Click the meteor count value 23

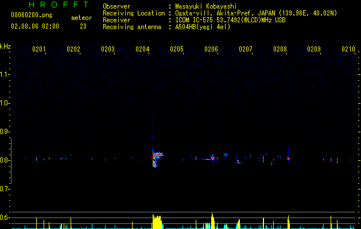[83, 26]
